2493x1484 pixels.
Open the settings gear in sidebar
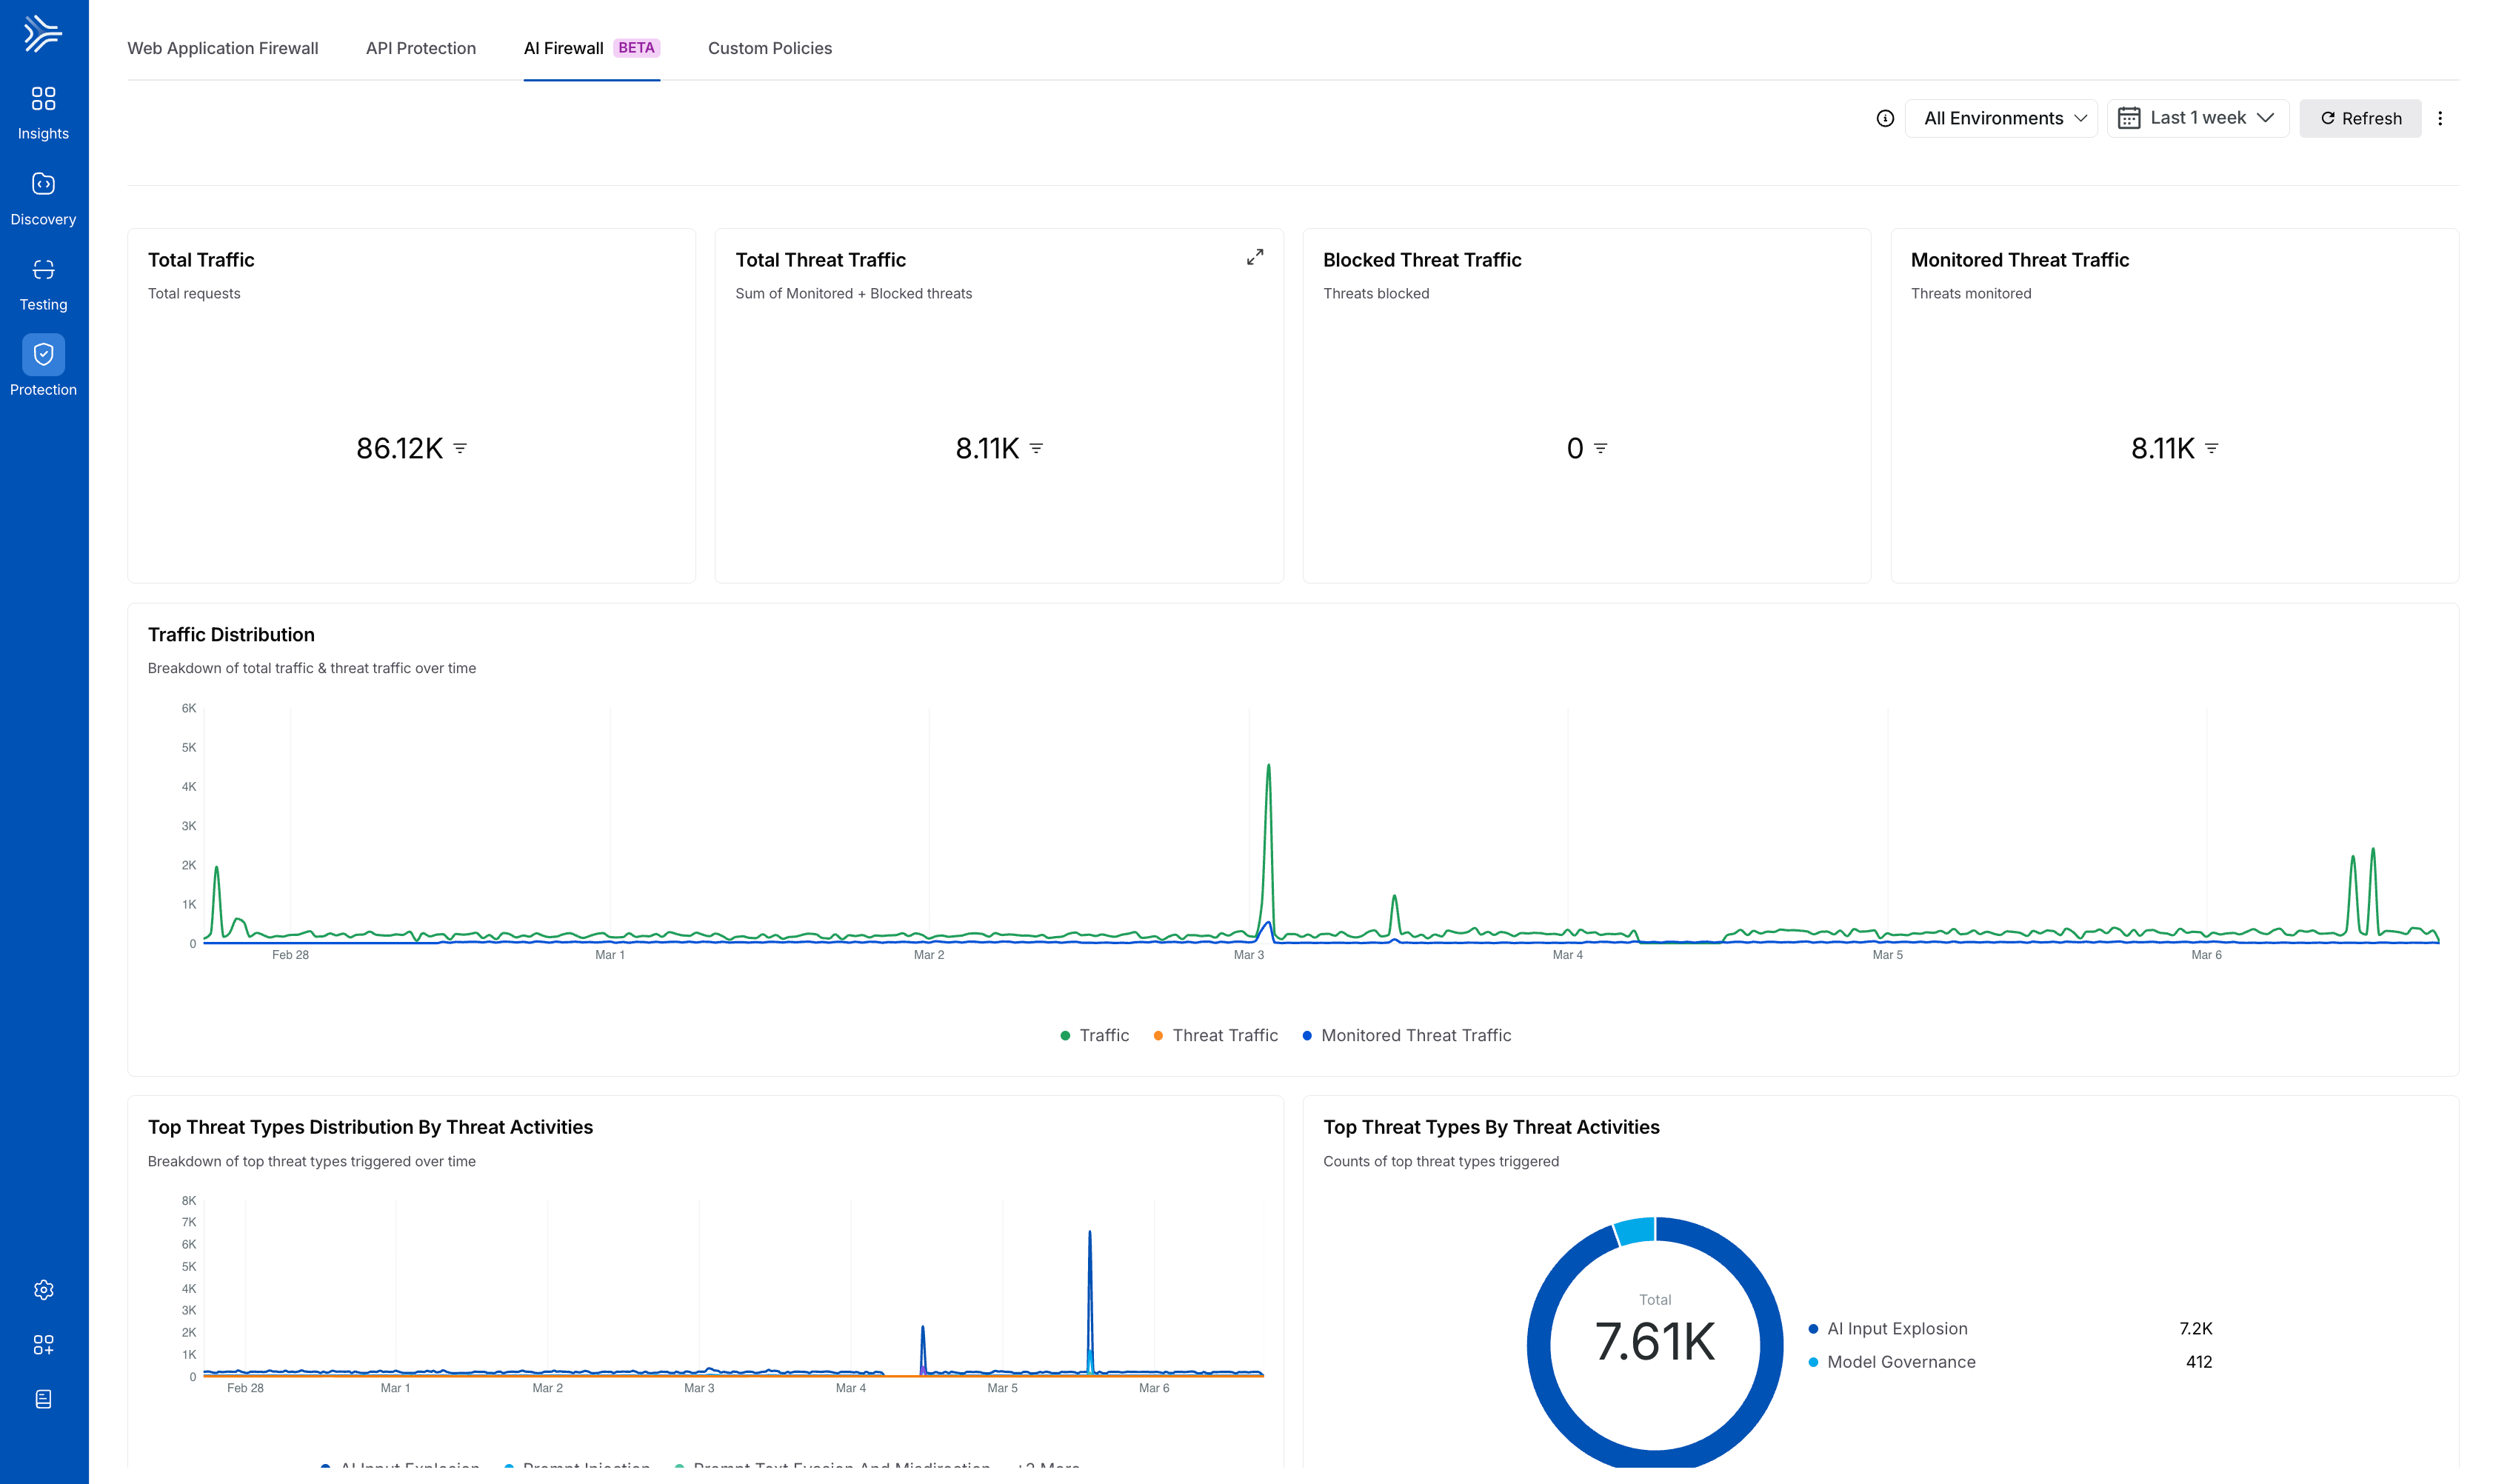point(43,1290)
